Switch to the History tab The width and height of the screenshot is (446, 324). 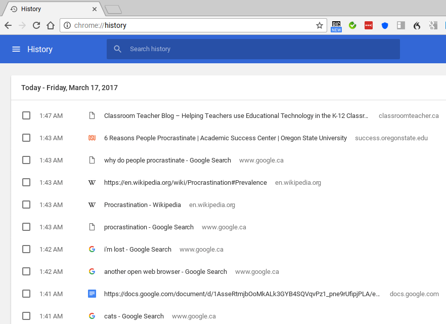coord(51,9)
